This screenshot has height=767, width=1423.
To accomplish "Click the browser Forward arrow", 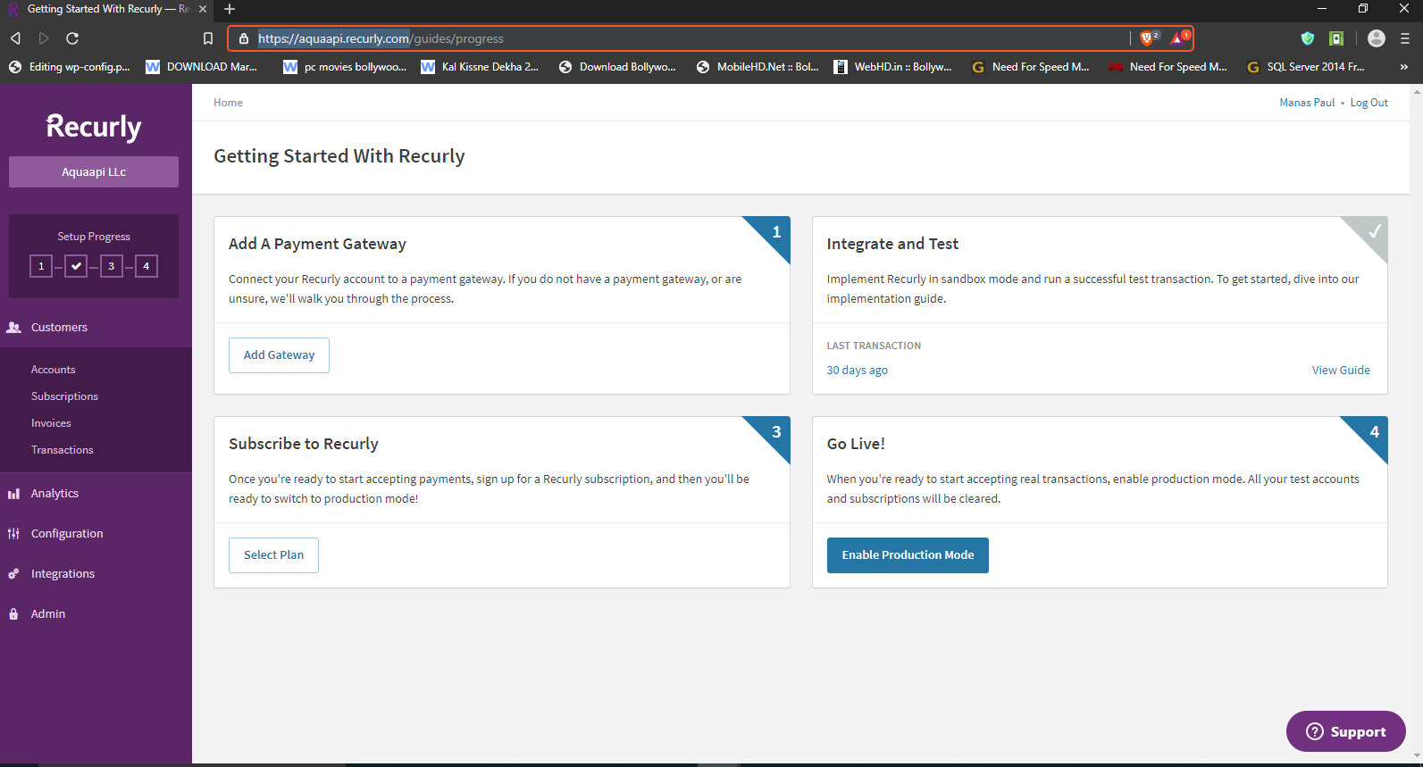I will pyautogui.click(x=44, y=38).
